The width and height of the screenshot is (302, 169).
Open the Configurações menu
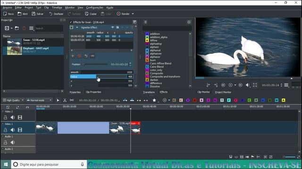[94, 8]
